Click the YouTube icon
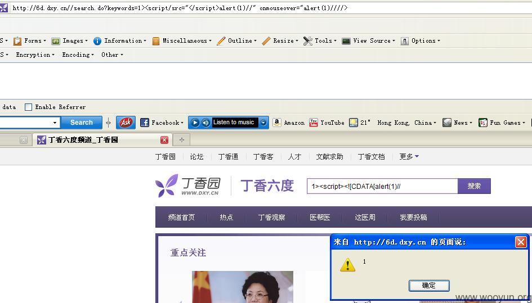The height and width of the screenshot is (303, 532). pos(314,123)
